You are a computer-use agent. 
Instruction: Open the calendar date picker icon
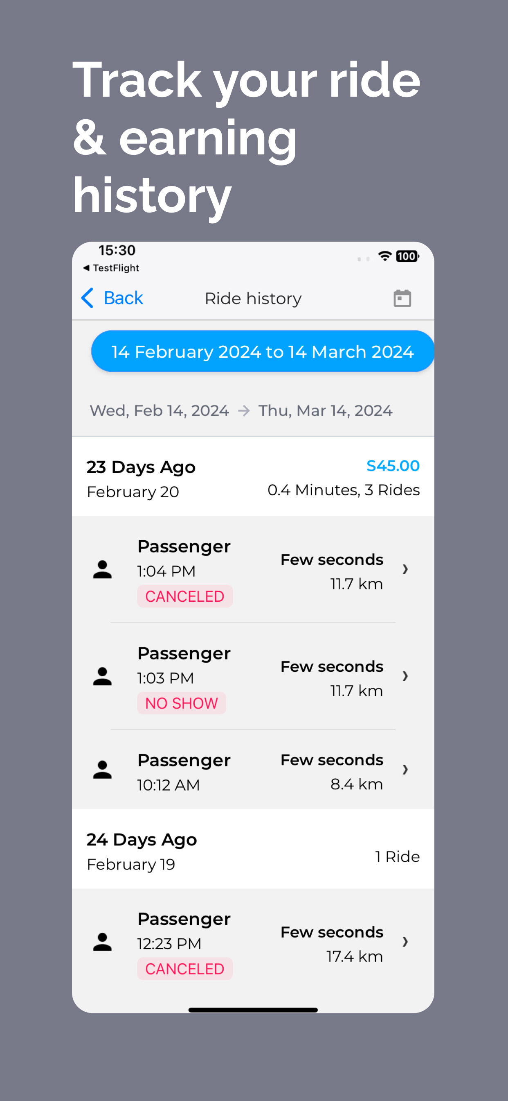402,298
